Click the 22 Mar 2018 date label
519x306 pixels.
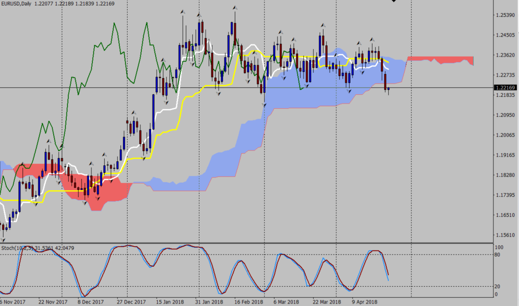[x=327, y=302]
